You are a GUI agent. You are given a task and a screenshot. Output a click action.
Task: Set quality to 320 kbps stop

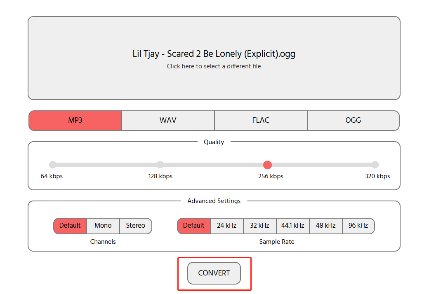(375, 164)
